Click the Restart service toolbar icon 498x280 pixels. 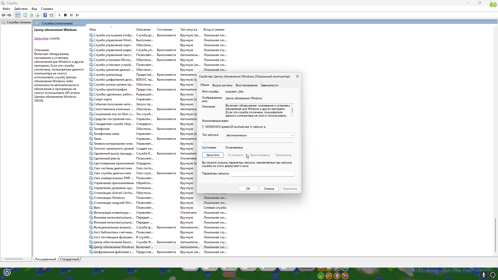(77, 15)
